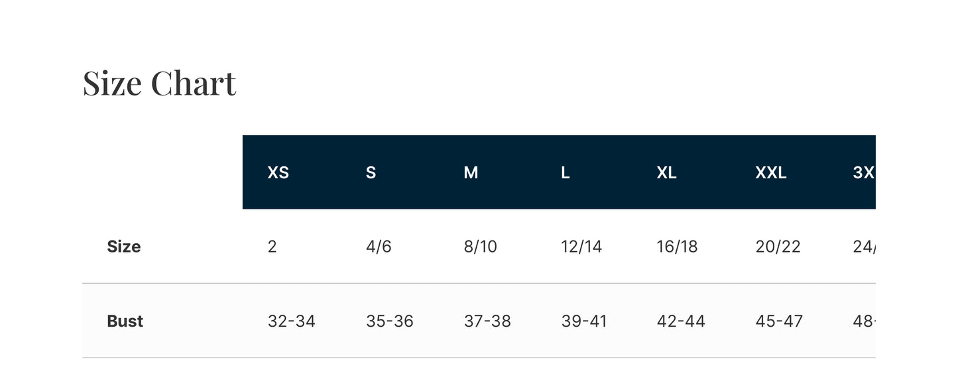Select the size 2 cell
This screenshot has width=958, height=383.
click(x=272, y=246)
